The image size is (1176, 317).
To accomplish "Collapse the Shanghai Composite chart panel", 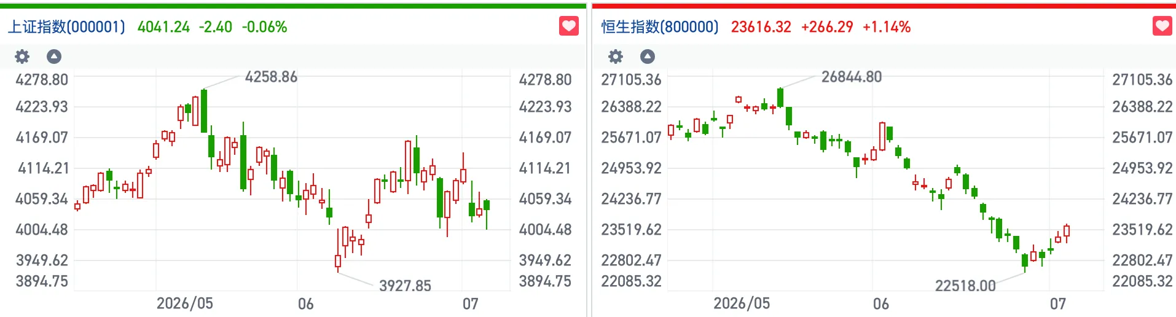I will point(54,57).
